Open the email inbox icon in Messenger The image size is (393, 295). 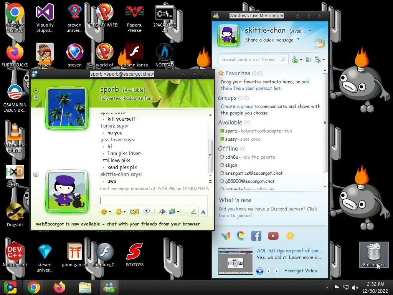click(319, 44)
